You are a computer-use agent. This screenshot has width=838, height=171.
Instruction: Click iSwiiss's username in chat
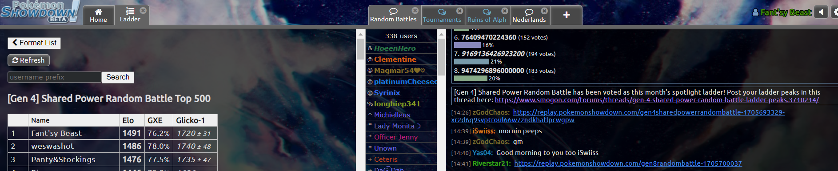pos(483,131)
